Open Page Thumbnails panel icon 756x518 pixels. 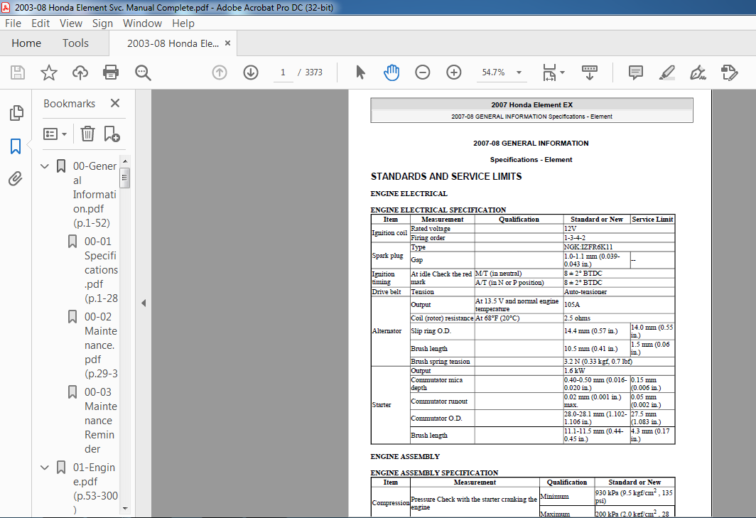coord(16,113)
